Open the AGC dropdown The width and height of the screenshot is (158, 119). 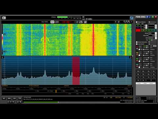pos(152,38)
